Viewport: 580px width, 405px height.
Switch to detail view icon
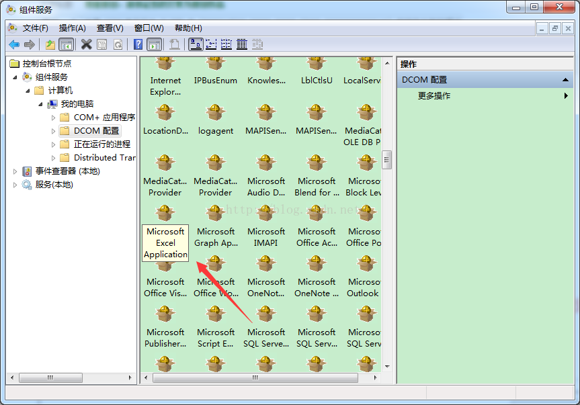(242, 45)
